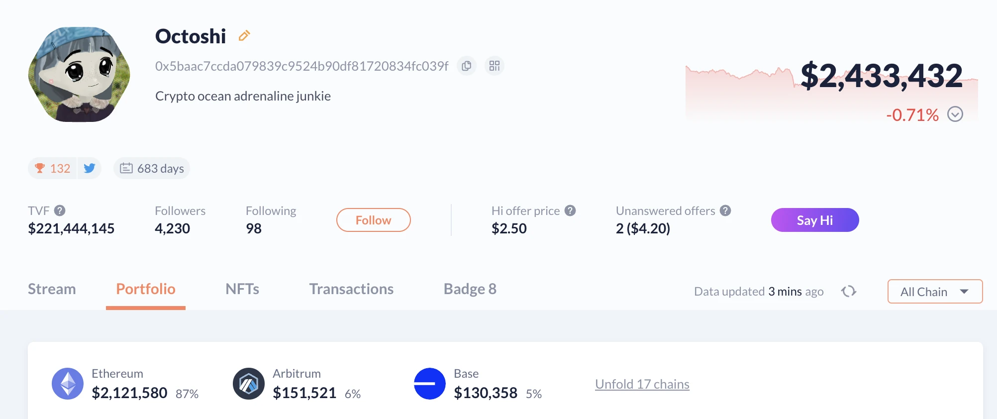Viewport: 997px width, 419px height.
Task: Refresh the portfolio data
Action: pyautogui.click(x=849, y=291)
